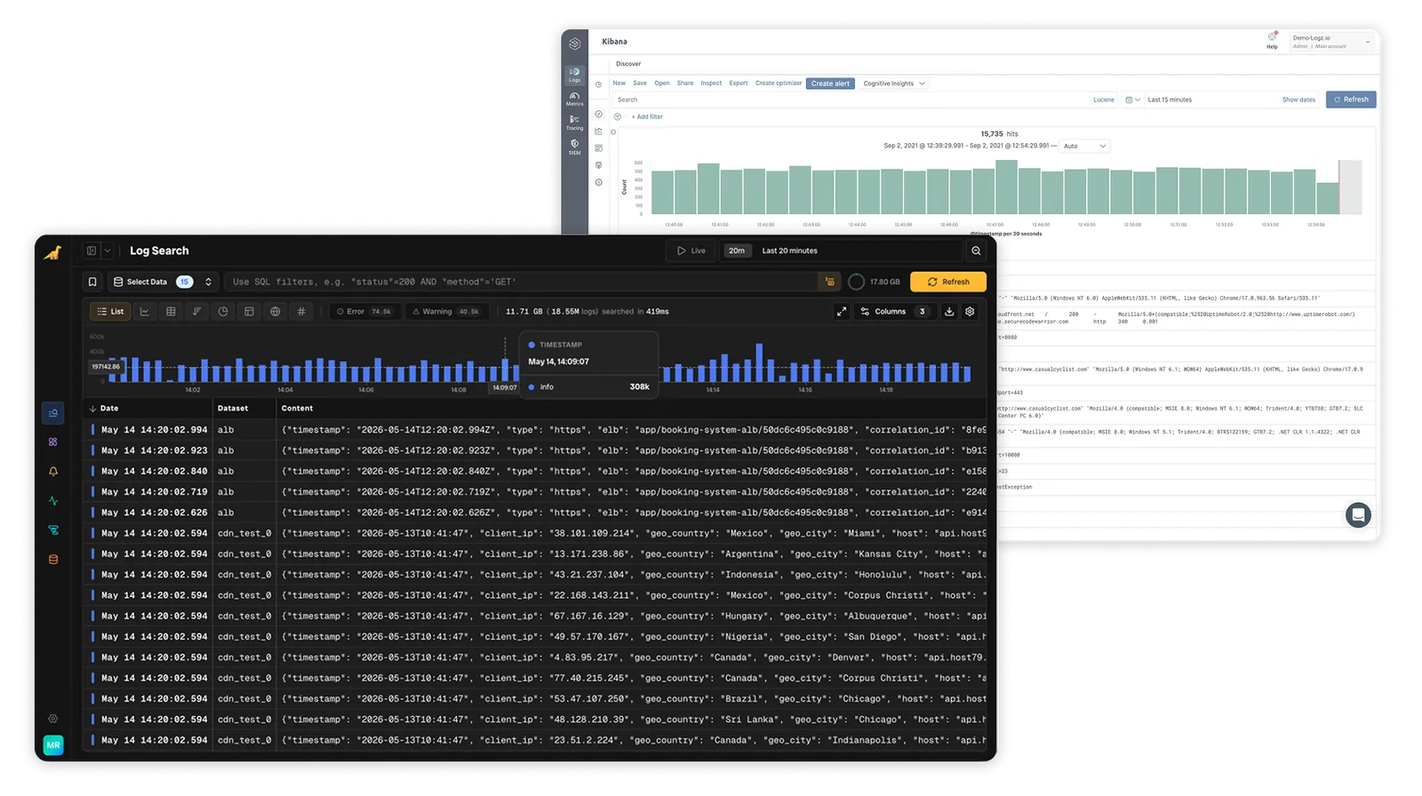Screen dimensions: 1422x796
Task: Open the dropdown arrow next to sidebar toggle
Action: pyautogui.click(x=108, y=251)
